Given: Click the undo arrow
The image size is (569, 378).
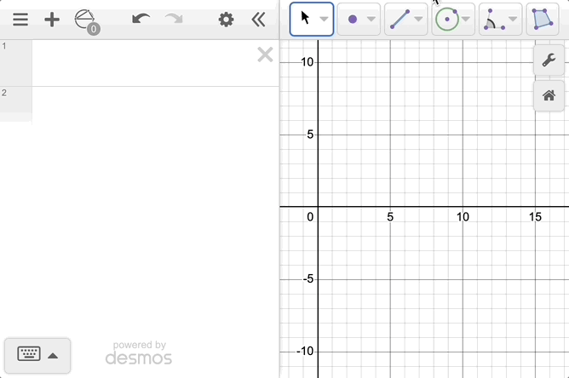Looking at the screenshot, I should tap(141, 19).
